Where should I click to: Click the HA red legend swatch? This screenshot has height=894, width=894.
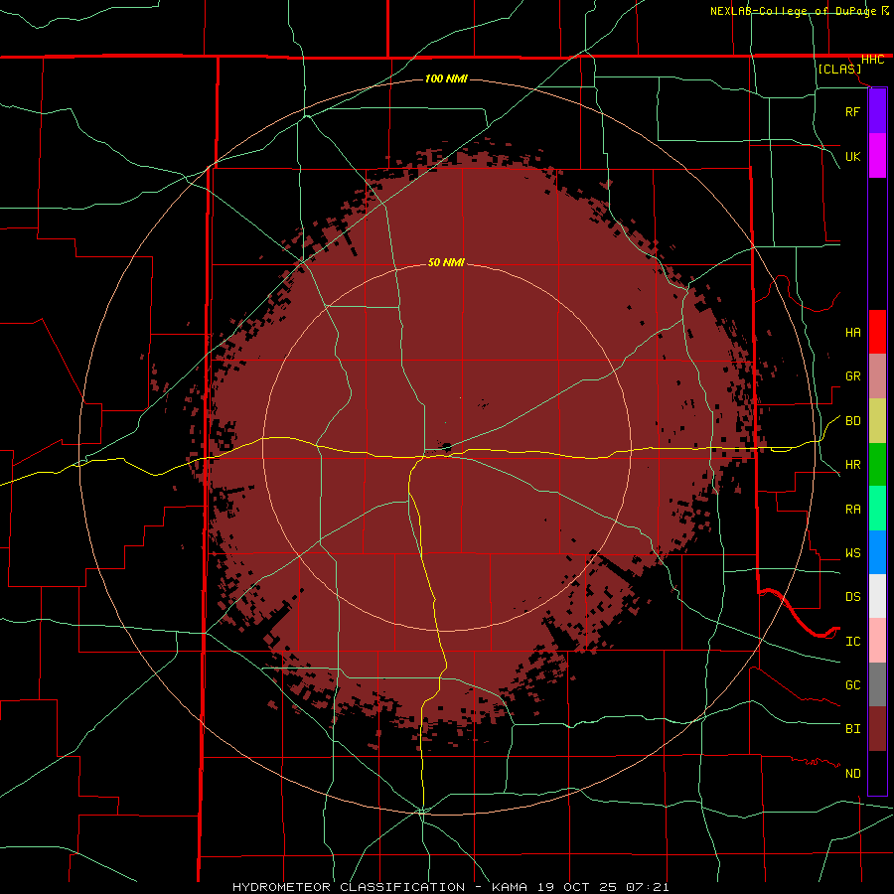pyautogui.click(x=877, y=332)
